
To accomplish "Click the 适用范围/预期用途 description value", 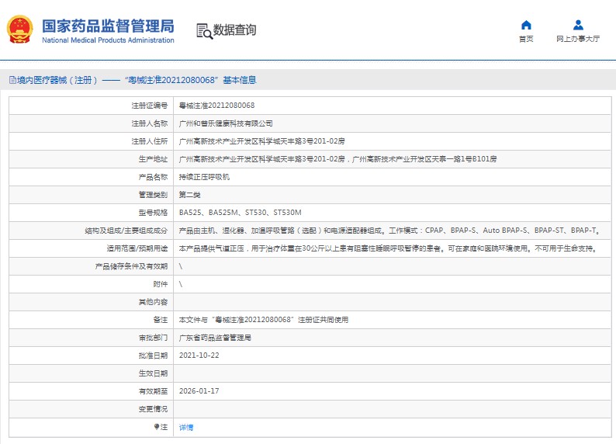I will [388, 248].
